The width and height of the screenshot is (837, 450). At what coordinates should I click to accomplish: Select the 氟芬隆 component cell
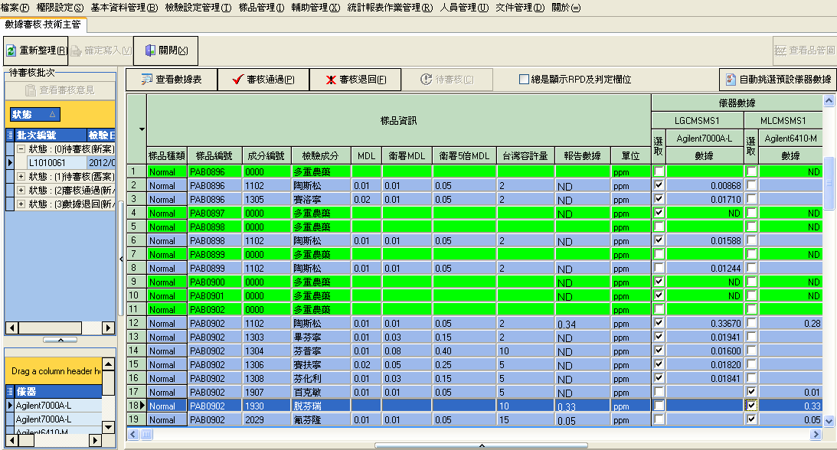(321, 419)
